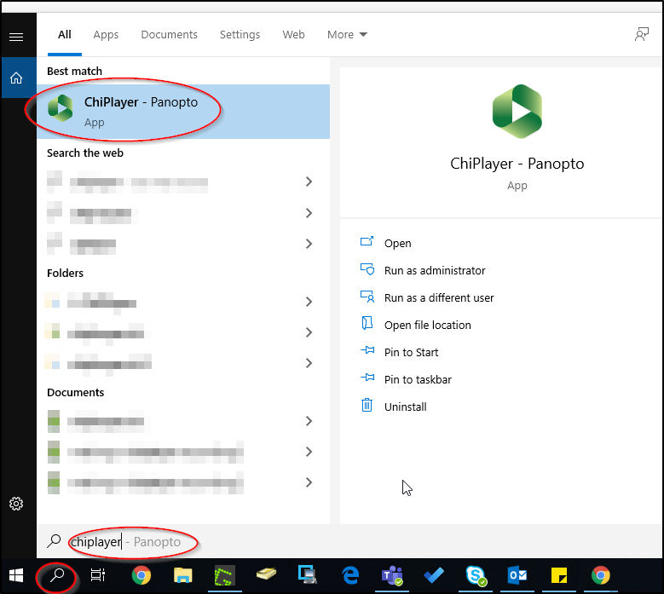The width and height of the screenshot is (664, 594).
Task: Open File Explorer from taskbar
Action: tap(183, 575)
